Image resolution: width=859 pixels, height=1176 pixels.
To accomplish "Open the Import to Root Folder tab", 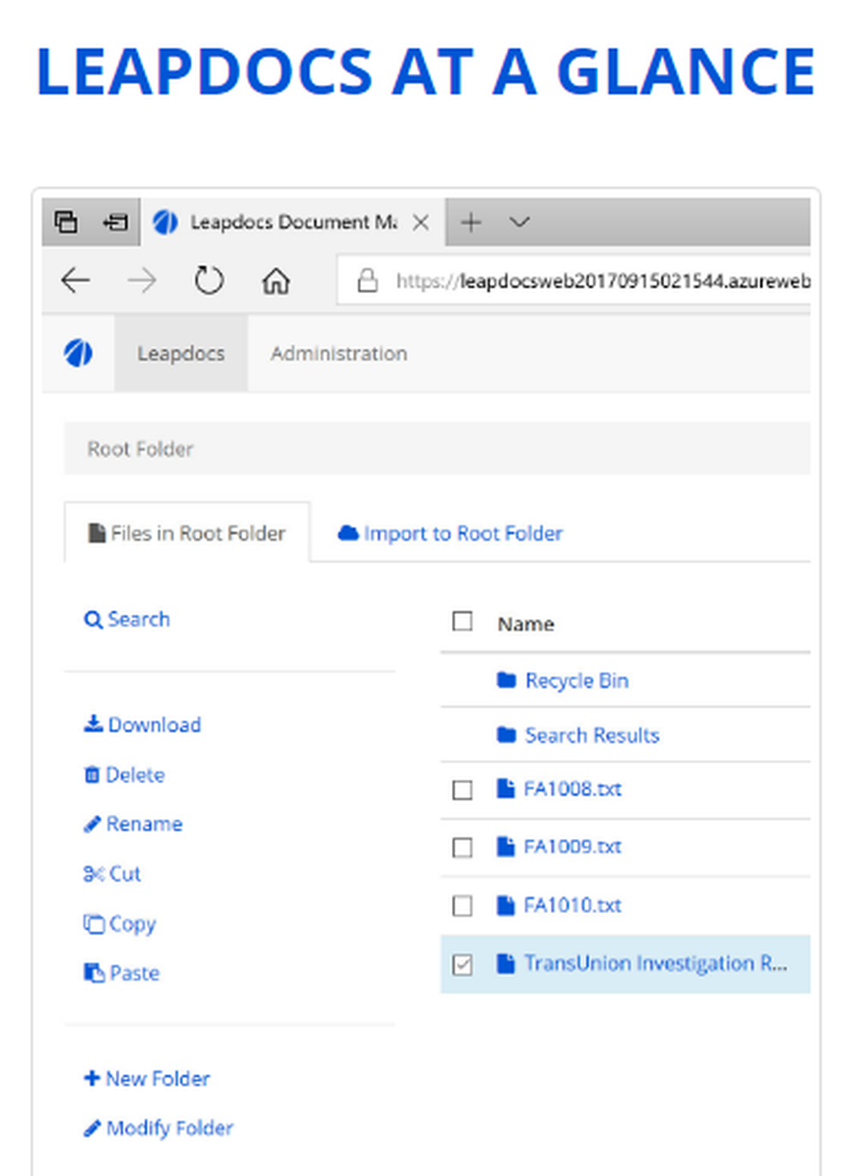I will pyautogui.click(x=451, y=534).
